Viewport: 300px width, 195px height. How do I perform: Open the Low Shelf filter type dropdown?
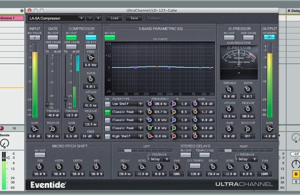[x=140, y=104]
